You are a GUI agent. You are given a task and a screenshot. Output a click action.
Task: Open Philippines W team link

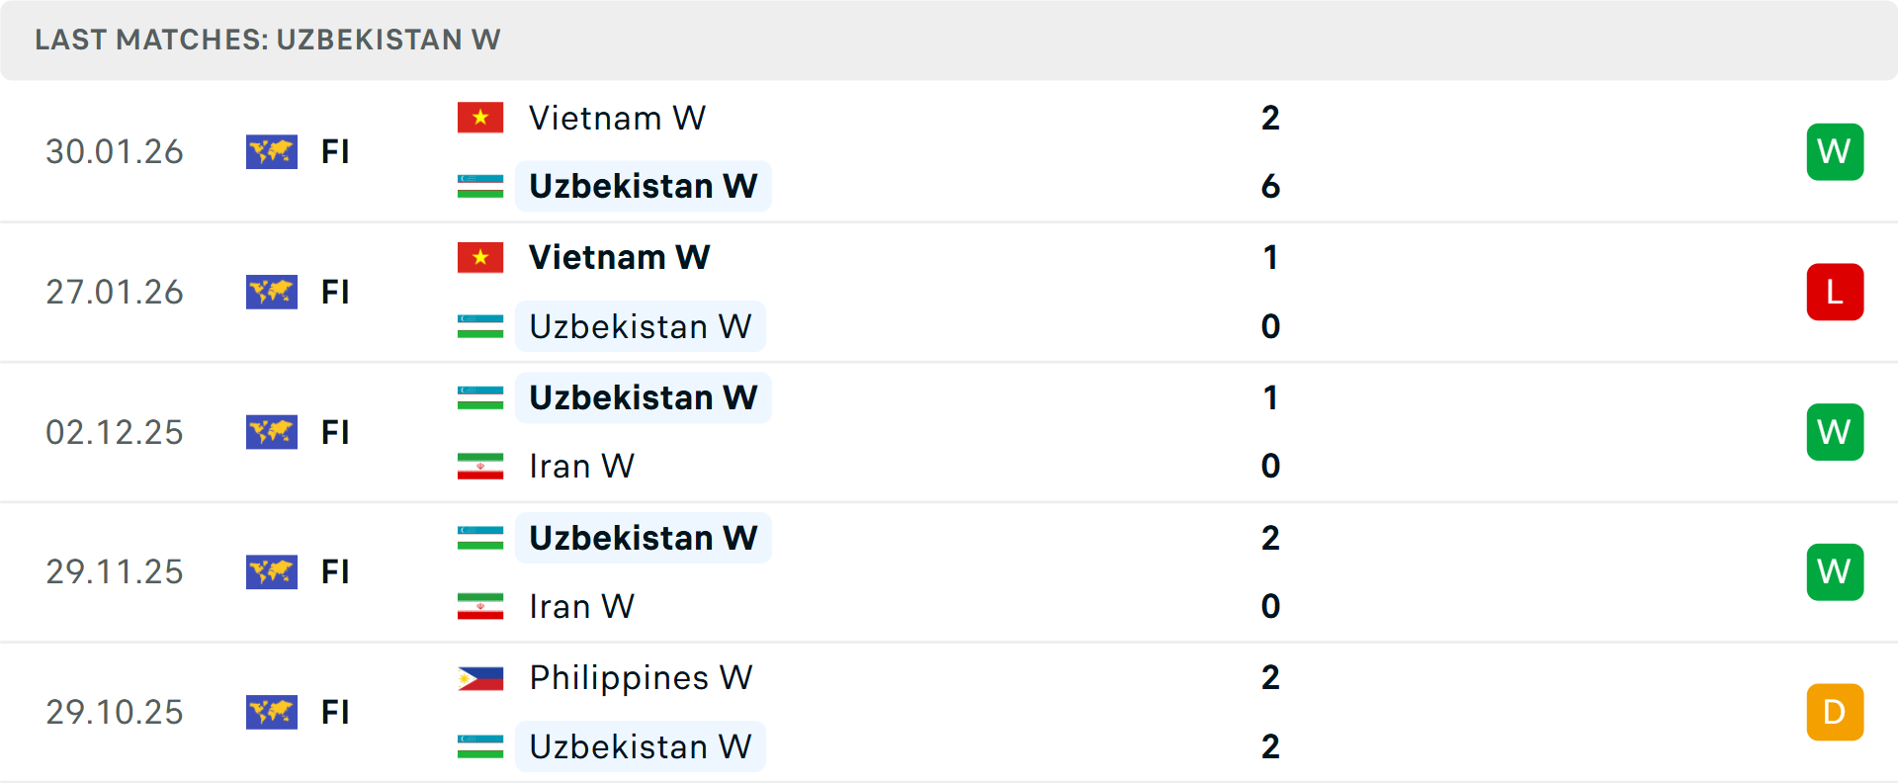pyautogui.click(x=641, y=678)
